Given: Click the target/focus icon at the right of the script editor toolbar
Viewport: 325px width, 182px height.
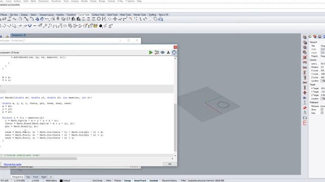Looking at the screenshot, I should (174, 53).
